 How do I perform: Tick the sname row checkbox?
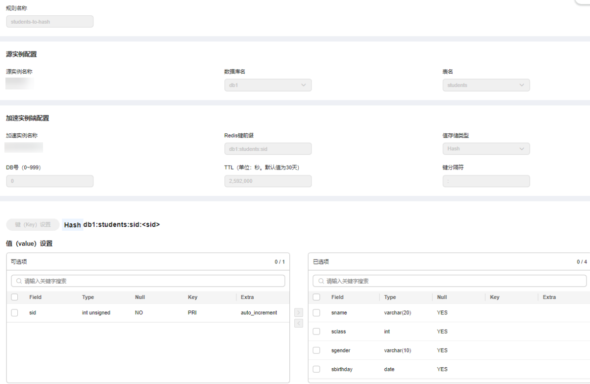[x=317, y=313]
